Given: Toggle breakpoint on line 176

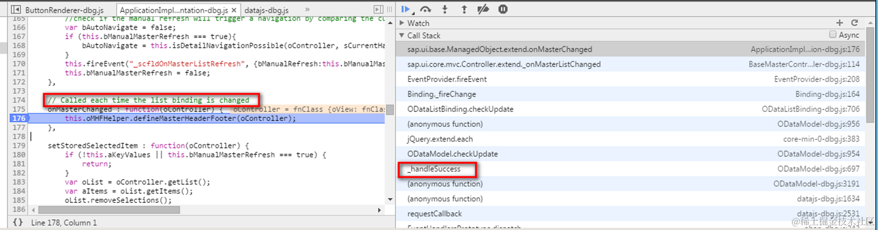Looking at the screenshot, I should 19,118.
